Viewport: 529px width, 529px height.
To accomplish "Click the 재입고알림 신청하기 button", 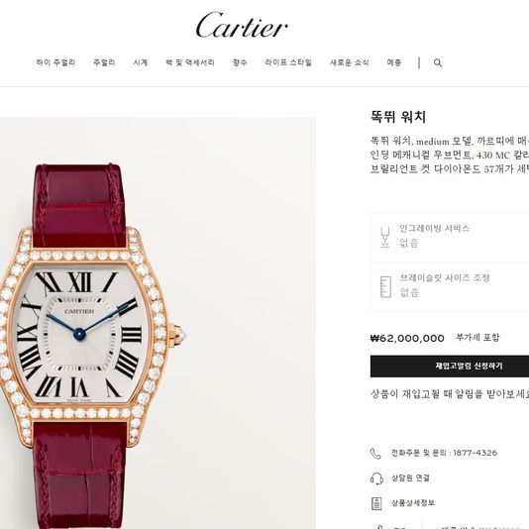I will [450, 367].
